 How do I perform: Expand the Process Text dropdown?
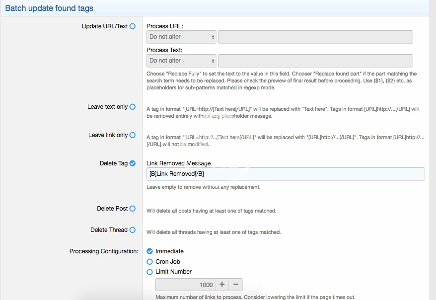(x=181, y=61)
